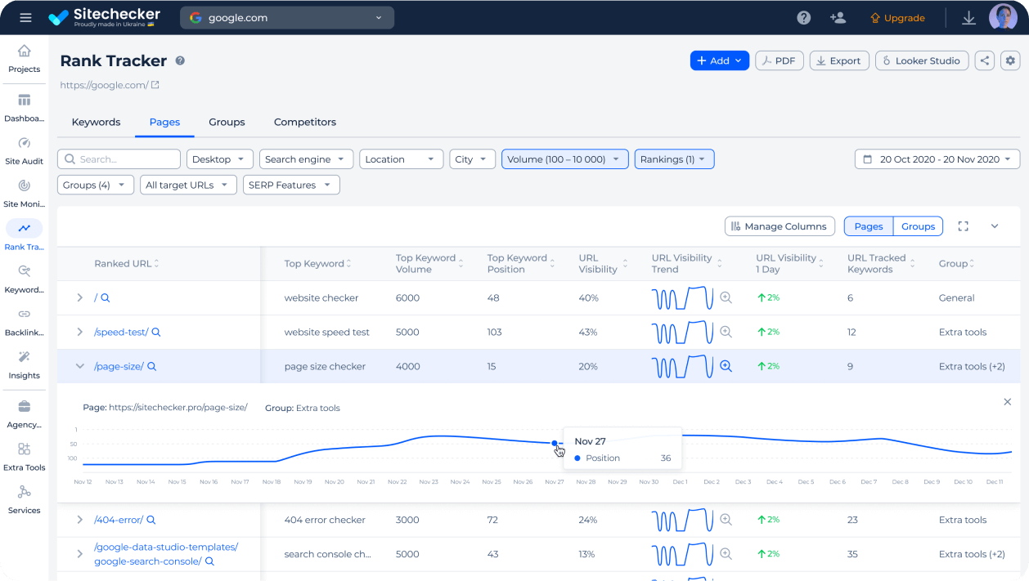1029x581 pixels.
Task: Open Volume (100 – 10 000) filter
Action: 565,159
